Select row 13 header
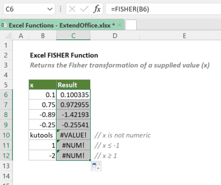 pyautogui.click(x=6, y=166)
